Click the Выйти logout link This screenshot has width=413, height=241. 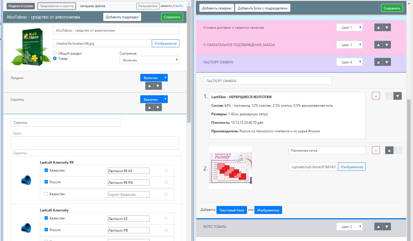click(x=179, y=6)
